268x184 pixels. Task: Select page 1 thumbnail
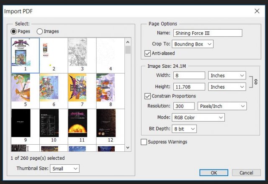25,56
